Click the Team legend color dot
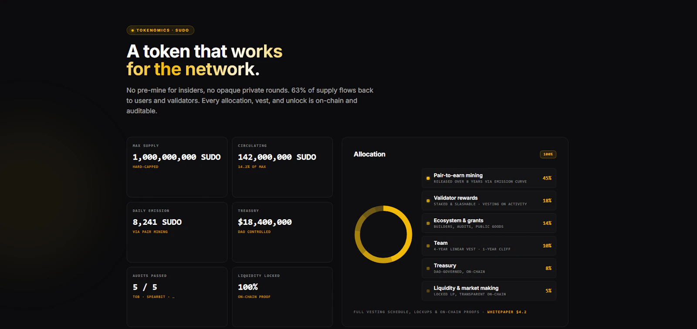 (428, 246)
